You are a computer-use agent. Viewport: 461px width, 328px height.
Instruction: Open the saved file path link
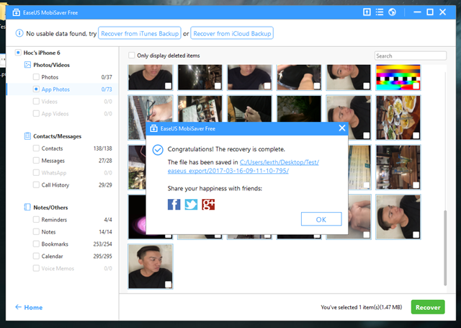(x=243, y=167)
